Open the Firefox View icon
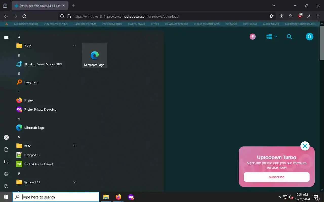324x202 pixels. pos(5,6)
